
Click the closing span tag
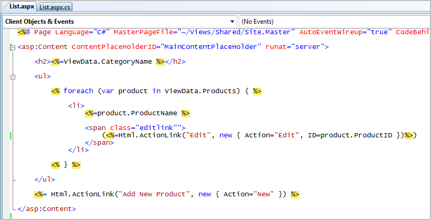99,143
